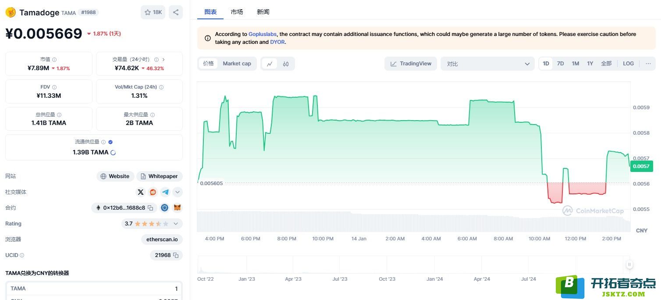Image resolution: width=661 pixels, height=300 pixels.
Task: Expand 交易量 details arrow
Action: click(163, 60)
